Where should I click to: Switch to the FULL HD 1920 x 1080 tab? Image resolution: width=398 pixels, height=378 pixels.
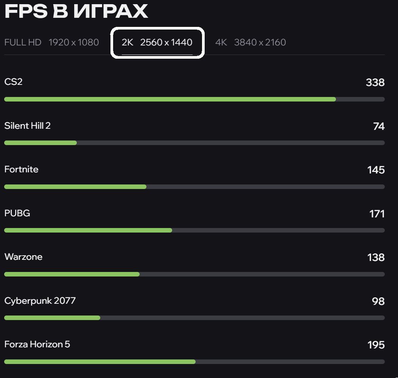(x=51, y=42)
